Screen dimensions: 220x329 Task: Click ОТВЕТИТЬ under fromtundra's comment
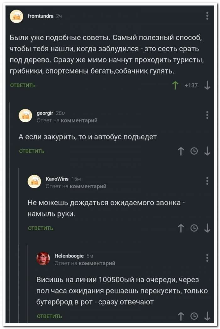click(x=23, y=85)
